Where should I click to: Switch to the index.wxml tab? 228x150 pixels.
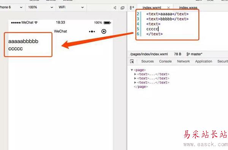click(x=152, y=8)
